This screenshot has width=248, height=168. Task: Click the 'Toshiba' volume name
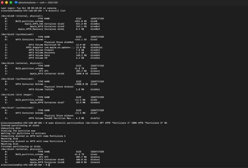pyautogui.click(x=49, y=89)
